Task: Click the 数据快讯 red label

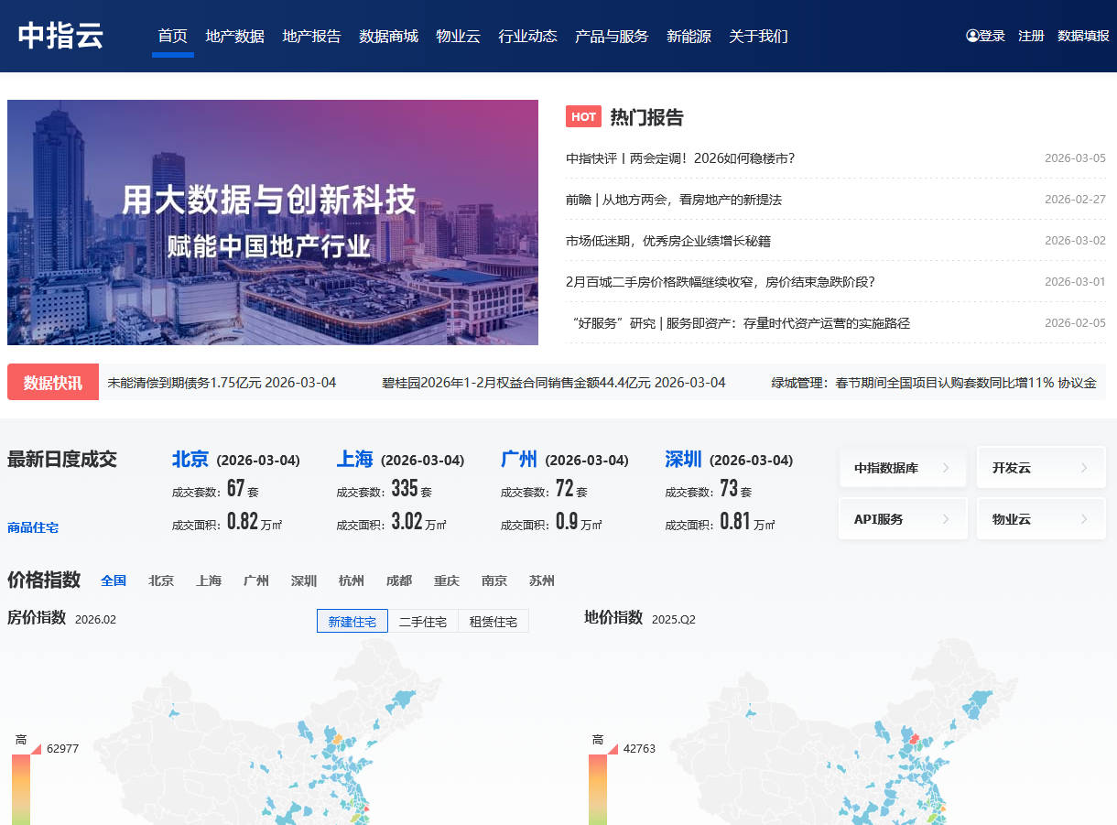Action: pos(53,383)
